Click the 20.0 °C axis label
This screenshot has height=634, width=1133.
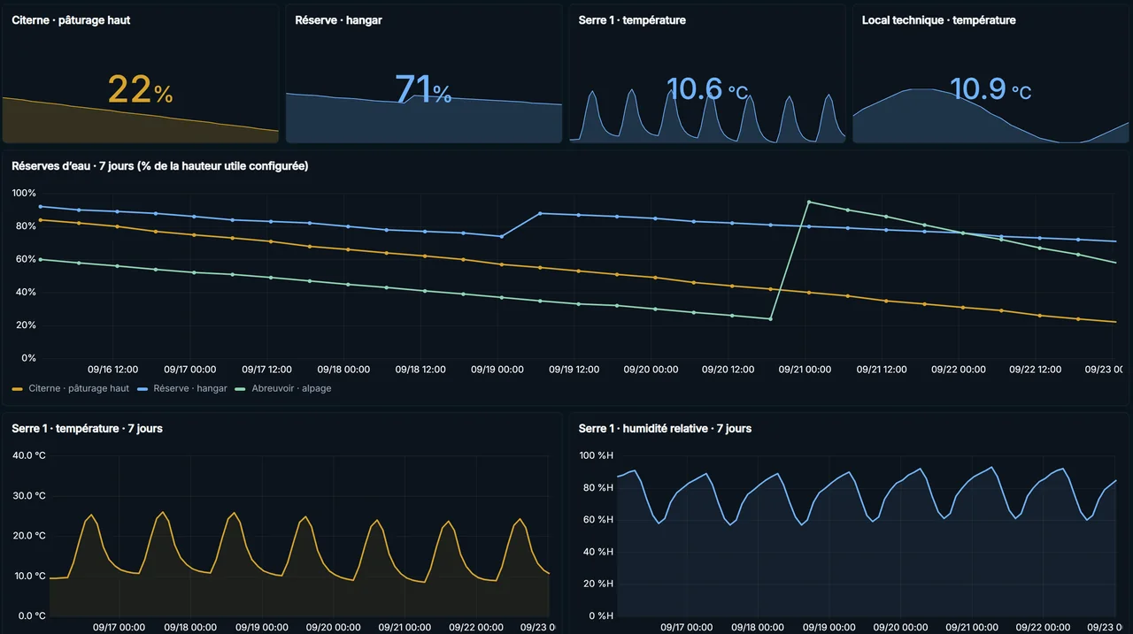click(28, 536)
